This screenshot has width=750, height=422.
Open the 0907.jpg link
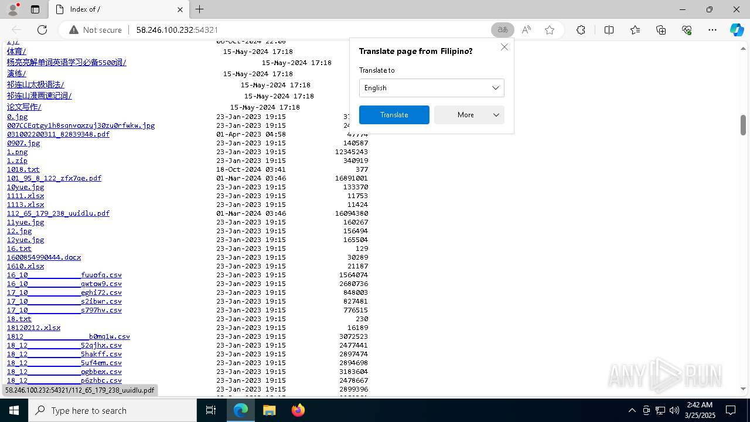coord(23,143)
